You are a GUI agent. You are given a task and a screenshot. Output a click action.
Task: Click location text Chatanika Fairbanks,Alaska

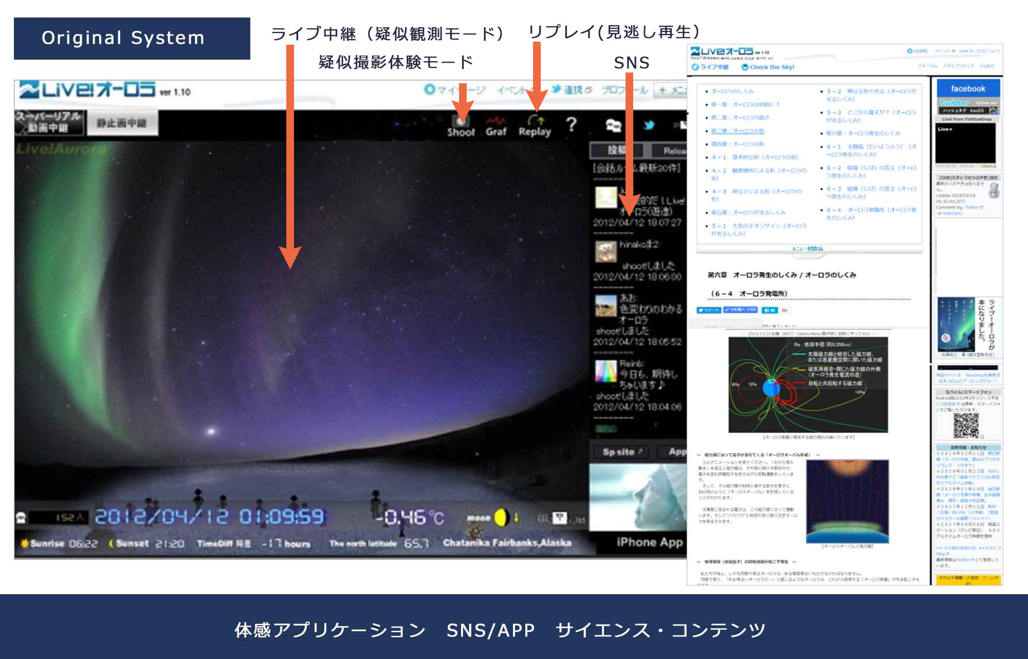507,543
